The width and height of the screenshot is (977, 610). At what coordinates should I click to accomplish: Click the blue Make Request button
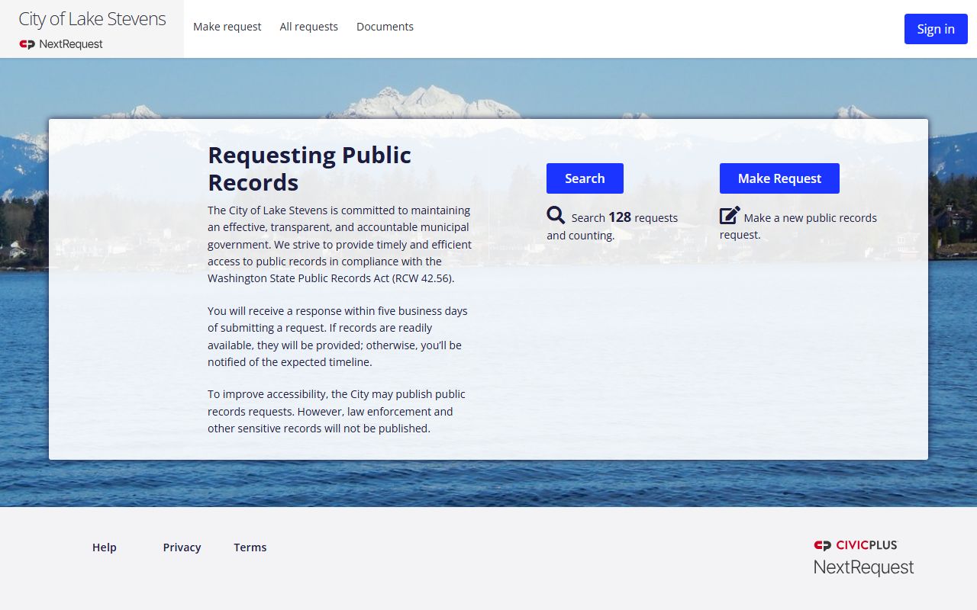click(x=779, y=178)
